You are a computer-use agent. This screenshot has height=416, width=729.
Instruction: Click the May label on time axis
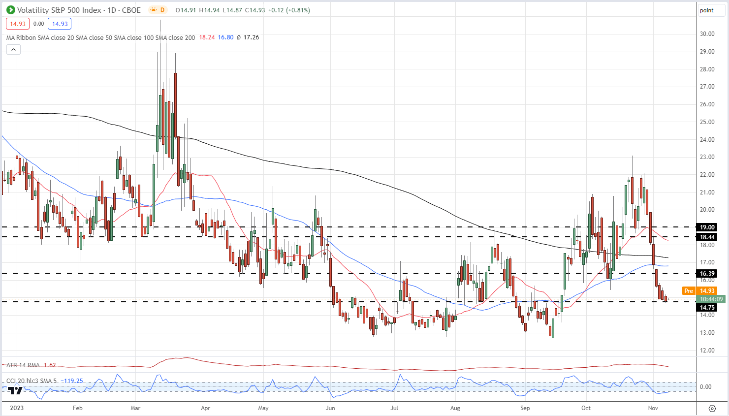pos(263,408)
